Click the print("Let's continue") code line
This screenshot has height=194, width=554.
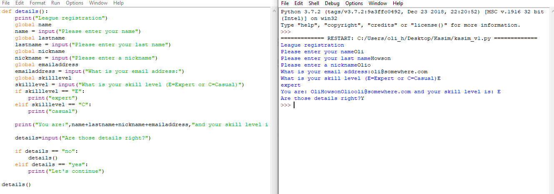point(66,172)
